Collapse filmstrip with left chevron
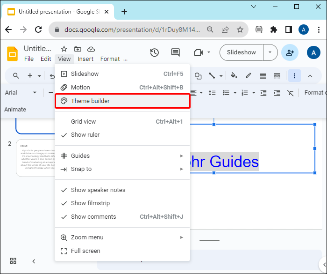The image size is (327, 274). pos(34,261)
